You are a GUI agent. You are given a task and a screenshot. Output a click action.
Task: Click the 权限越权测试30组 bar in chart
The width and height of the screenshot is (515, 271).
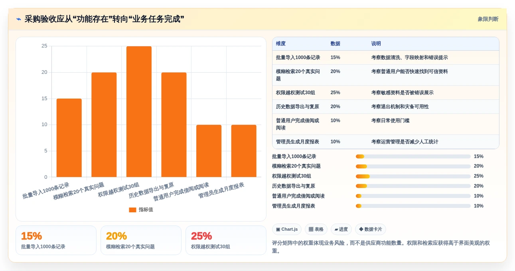coord(139,112)
